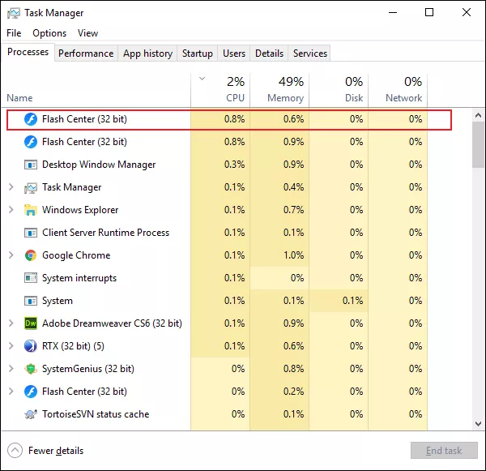
Task: Click the Client Server Runtime Process icon
Action: click(31, 233)
